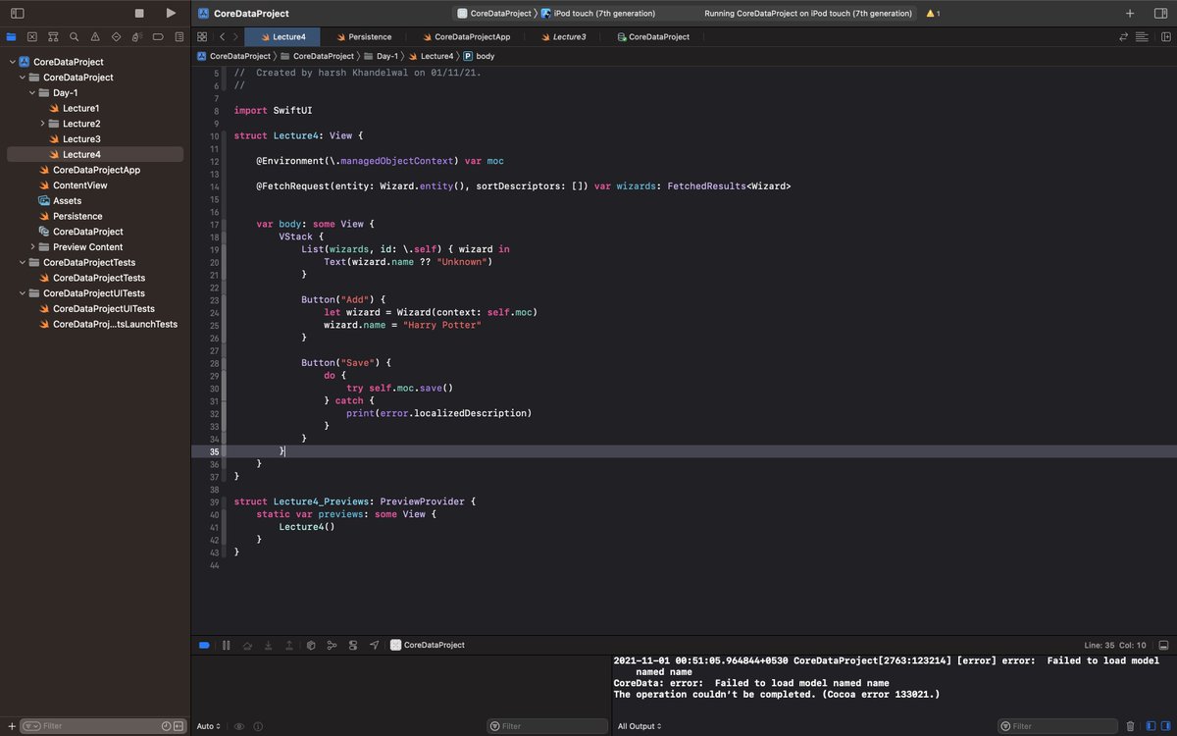This screenshot has height=736, width=1177.
Task: Open the Test navigator diamond icon
Action: click(116, 36)
